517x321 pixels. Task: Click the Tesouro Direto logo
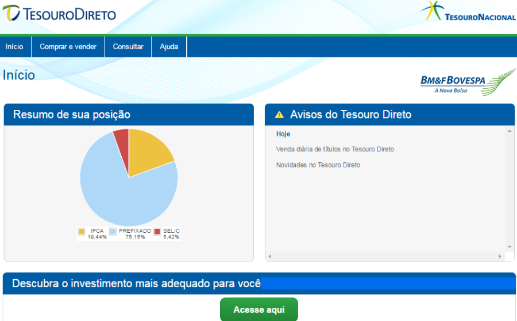[59, 14]
